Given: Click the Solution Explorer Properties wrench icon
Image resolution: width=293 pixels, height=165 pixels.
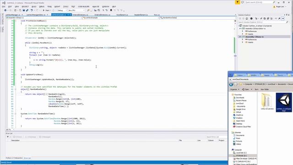Looking at the screenshot, I should (x=279, y=18).
